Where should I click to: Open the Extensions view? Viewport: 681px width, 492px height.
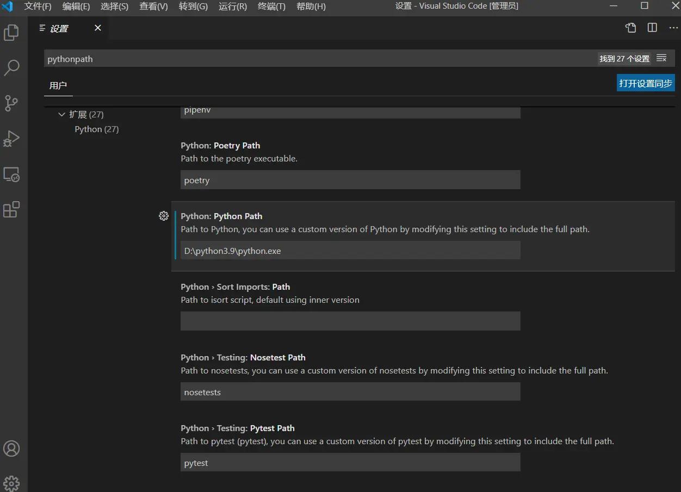click(x=11, y=209)
